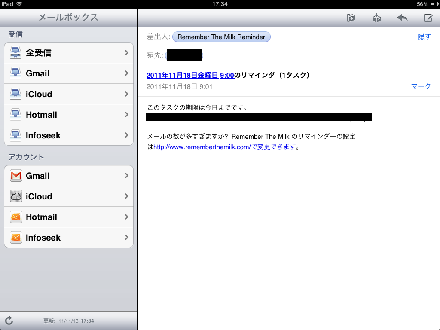Tap sender Remember The Milk Reminder pill
Image resolution: width=440 pixels, height=330 pixels.
tap(221, 37)
